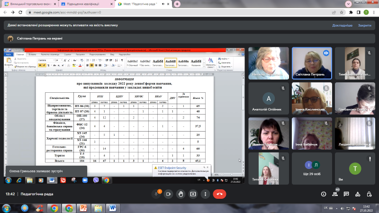Open a new Chrome tab

(x=177, y=4)
